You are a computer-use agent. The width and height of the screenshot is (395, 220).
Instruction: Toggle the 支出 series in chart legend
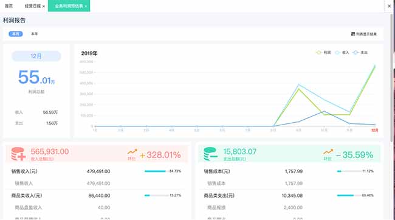360,52
